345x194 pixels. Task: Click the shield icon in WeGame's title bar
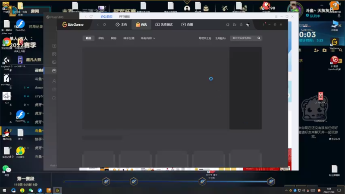228,25
